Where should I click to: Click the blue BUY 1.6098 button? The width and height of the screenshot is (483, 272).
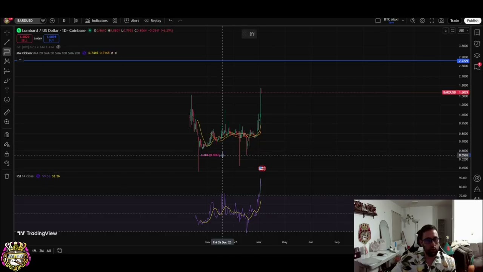(51, 38)
